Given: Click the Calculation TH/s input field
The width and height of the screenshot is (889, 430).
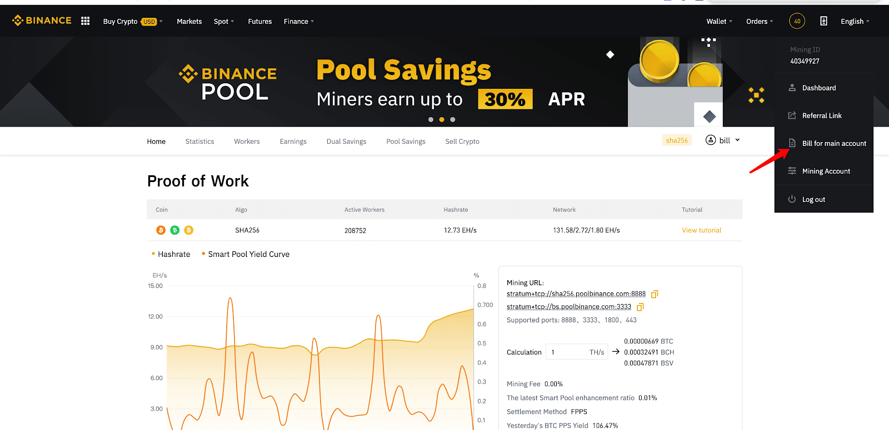Looking at the screenshot, I should coord(577,352).
